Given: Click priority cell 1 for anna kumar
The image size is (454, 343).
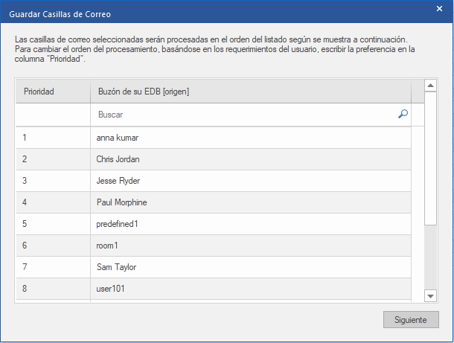Looking at the screenshot, I should [x=53, y=138].
